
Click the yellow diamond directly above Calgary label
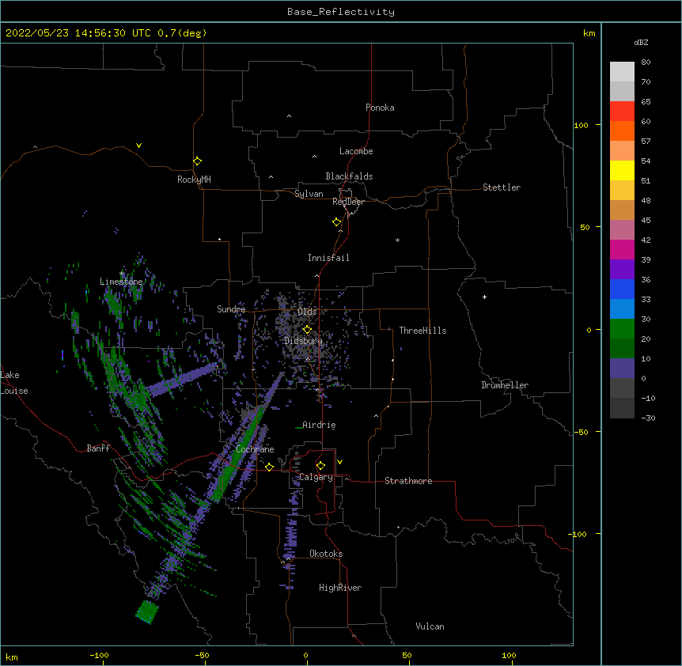click(320, 466)
